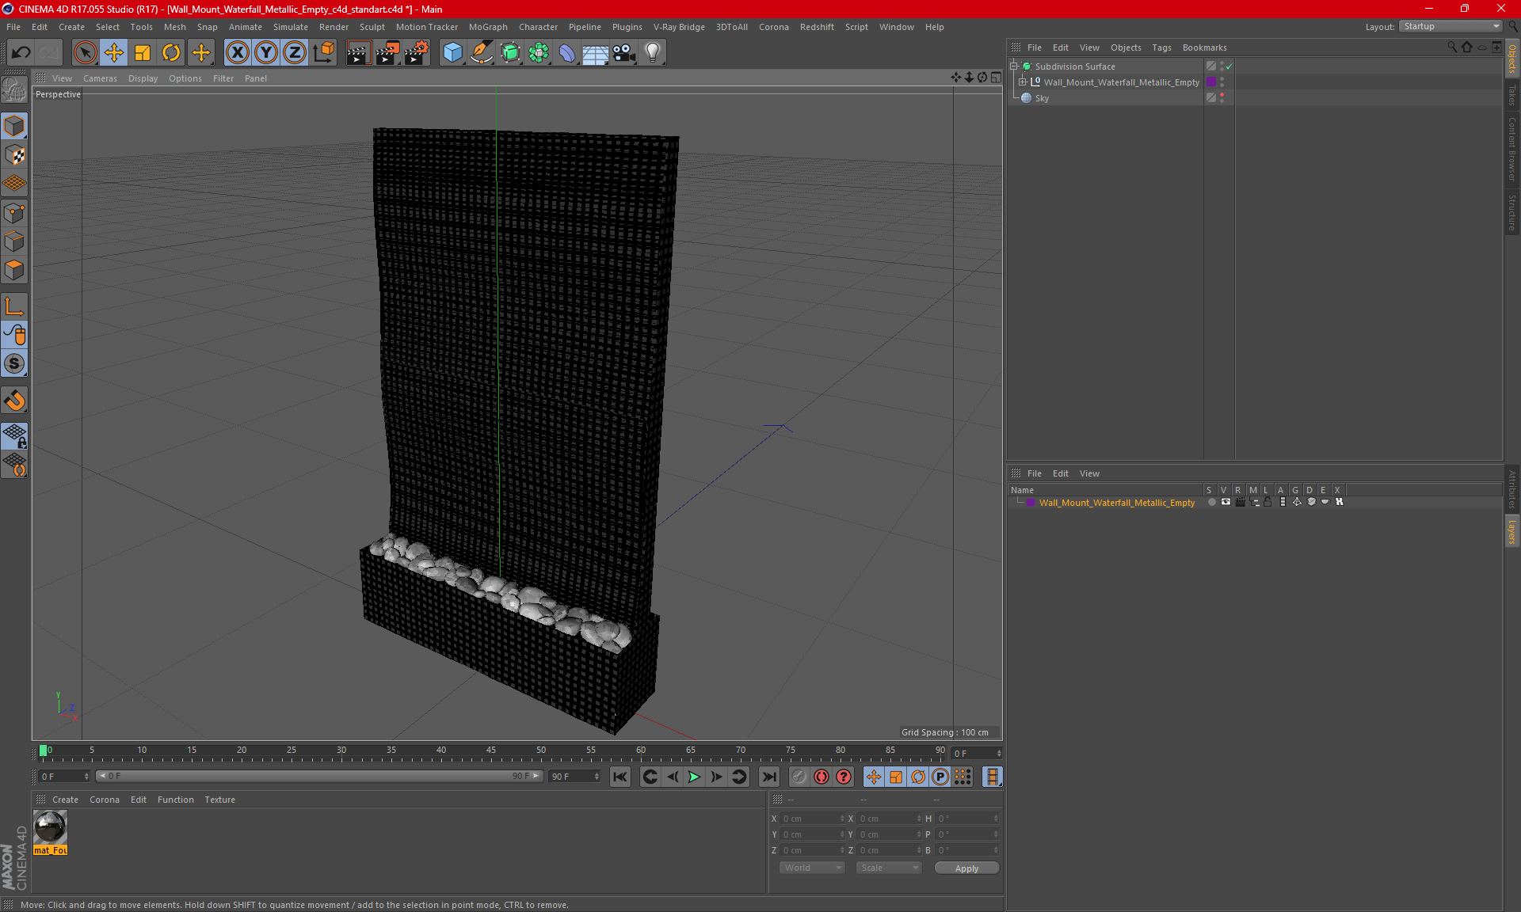The height and width of the screenshot is (912, 1521).
Task: Add a light object from the toolbar
Action: click(x=652, y=53)
